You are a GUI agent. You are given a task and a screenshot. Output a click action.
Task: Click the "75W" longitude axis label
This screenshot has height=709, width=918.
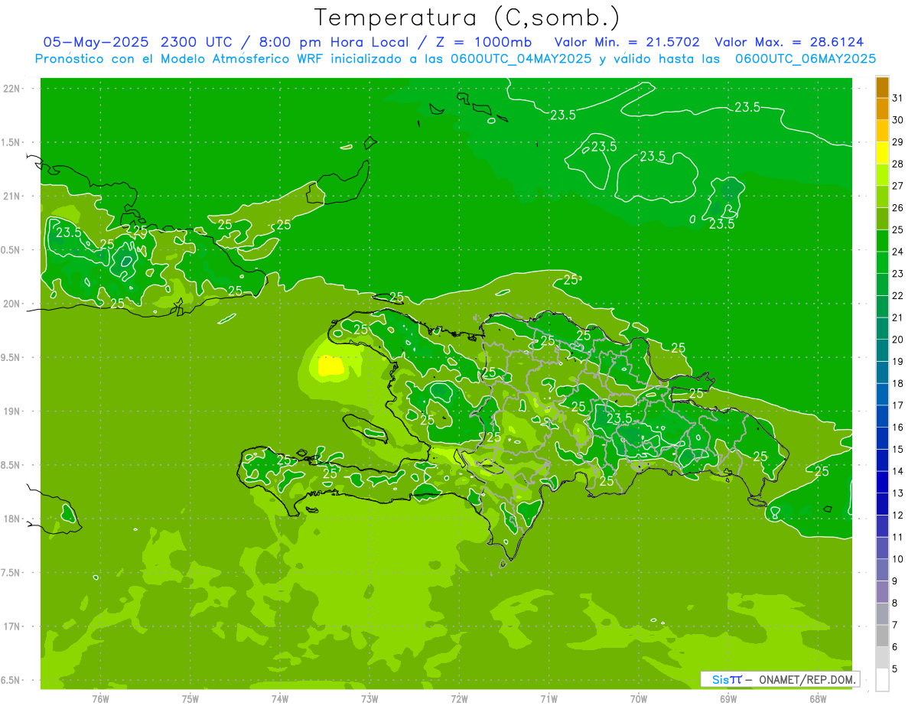tap(190, 698)
